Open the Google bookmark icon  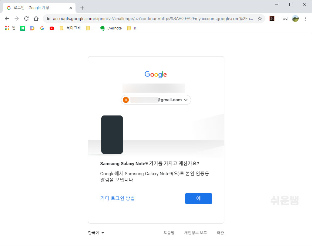(x=42, y=28)
